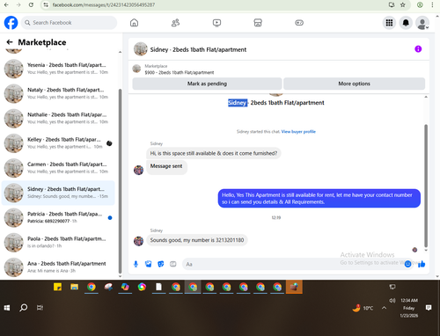The height and width of the screenshot is (336, 440).
Task: Open Windows notification center icon
Action: pos(429,308)
